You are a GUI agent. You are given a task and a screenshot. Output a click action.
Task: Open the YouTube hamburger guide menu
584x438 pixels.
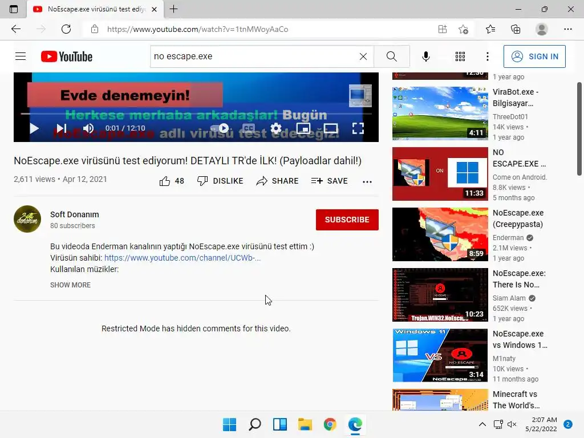coord(21,56)
